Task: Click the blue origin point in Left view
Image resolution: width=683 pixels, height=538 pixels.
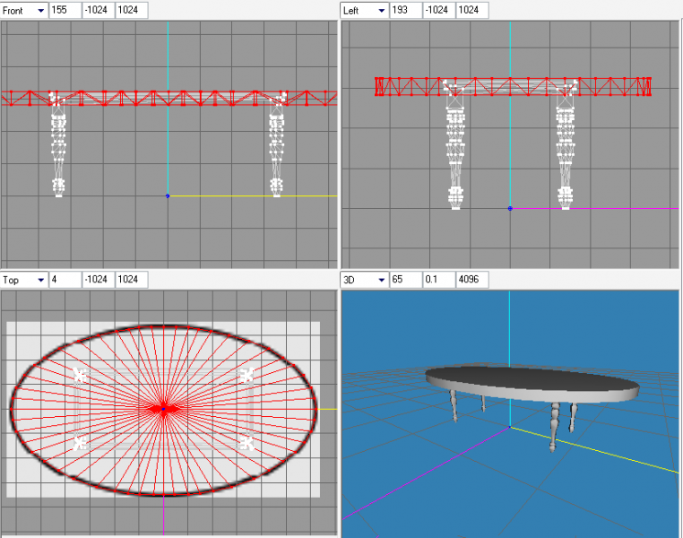Action: [x=510, y=208]
